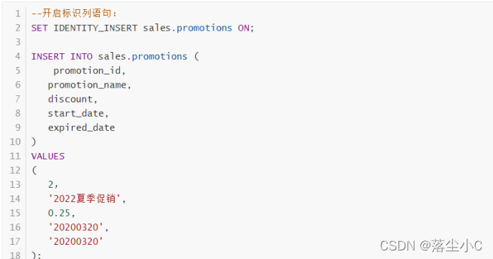The width and height of the screenshot is (493, 259).
Task: Click the SET keyword on line 2
Action: (39, 28)
